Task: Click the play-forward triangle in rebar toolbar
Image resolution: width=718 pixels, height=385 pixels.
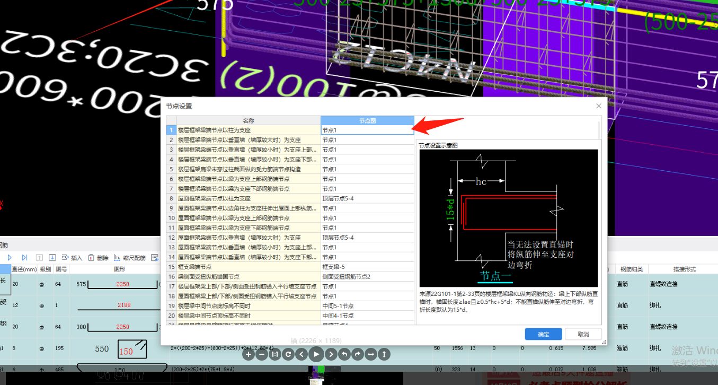Action: click(x=10, y=258)
